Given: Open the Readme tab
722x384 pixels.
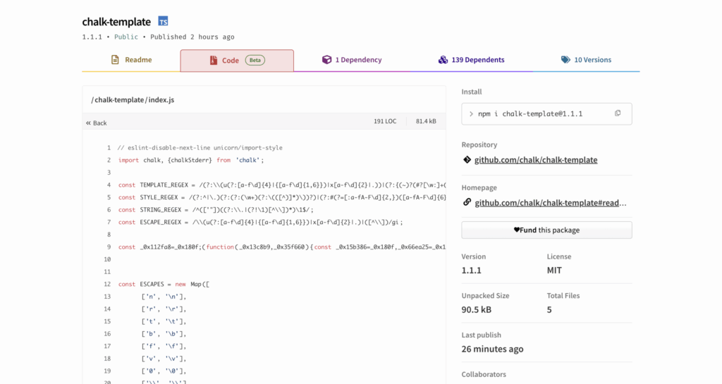Looking at the screenshot, I should pyautogui.click(x=131, y=60).
